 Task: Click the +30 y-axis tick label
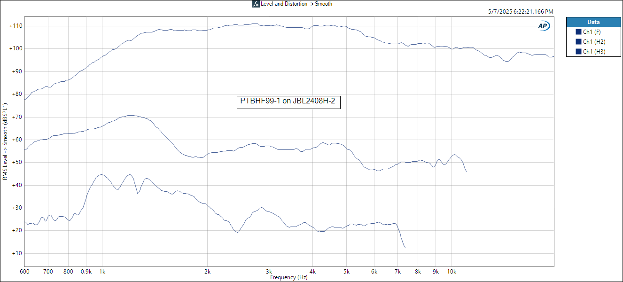click(x=17, y=208)
